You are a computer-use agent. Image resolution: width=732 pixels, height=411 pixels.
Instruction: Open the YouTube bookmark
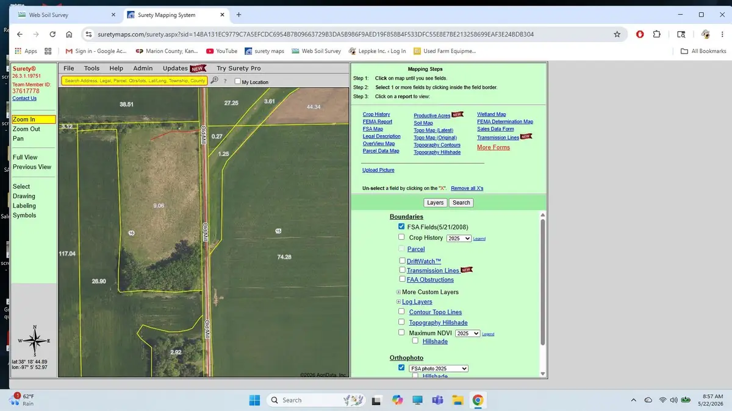tap(222, 51)
